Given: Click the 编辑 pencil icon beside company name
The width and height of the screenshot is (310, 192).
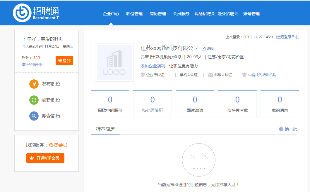Looking at the screenshot, I should 203,49.
